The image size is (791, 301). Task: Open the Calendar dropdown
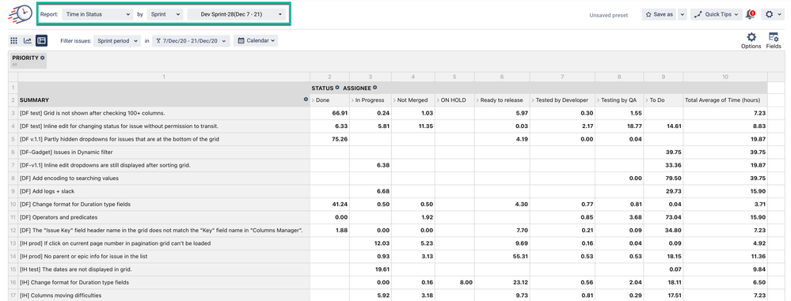[256, 41]
